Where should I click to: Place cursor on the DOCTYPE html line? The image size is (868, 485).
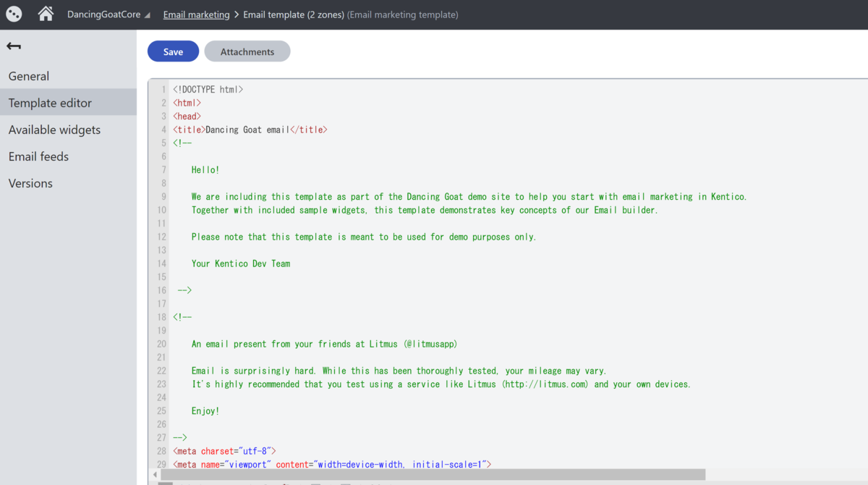(208, 90)
